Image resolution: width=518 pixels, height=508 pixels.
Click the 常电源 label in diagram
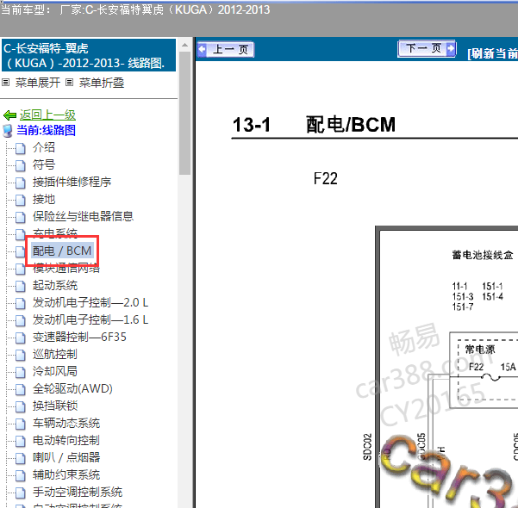coord(480,350)
